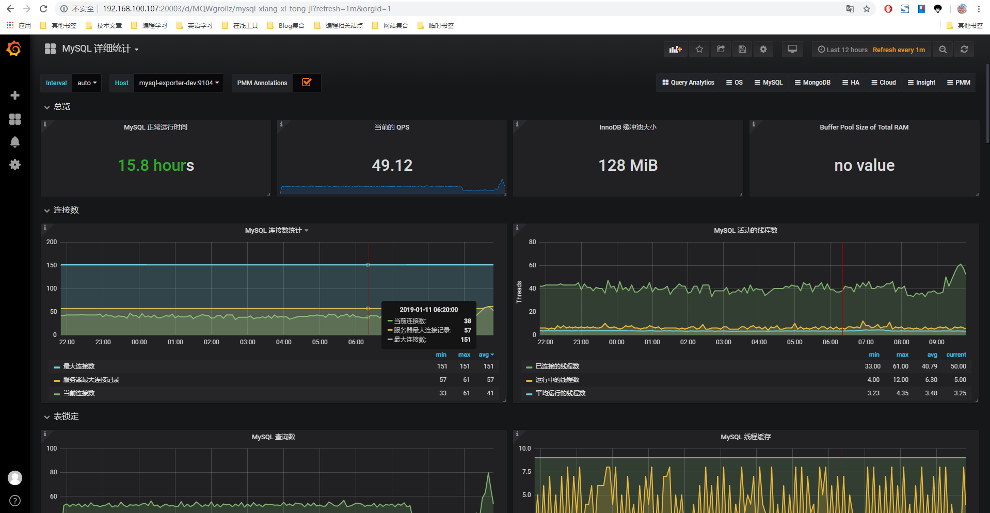Toggle 已连接的线程数 series in legend
Image resolution: width=990 pixels, height=513 pixels.
tap(557, 366)
